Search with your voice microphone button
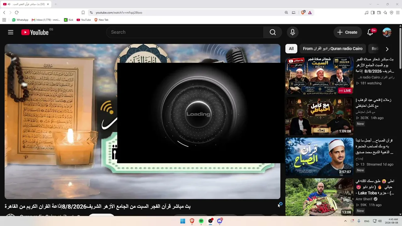Image resolution: width=402 pixels, height=226 pixels. click(x=293, y=32)
